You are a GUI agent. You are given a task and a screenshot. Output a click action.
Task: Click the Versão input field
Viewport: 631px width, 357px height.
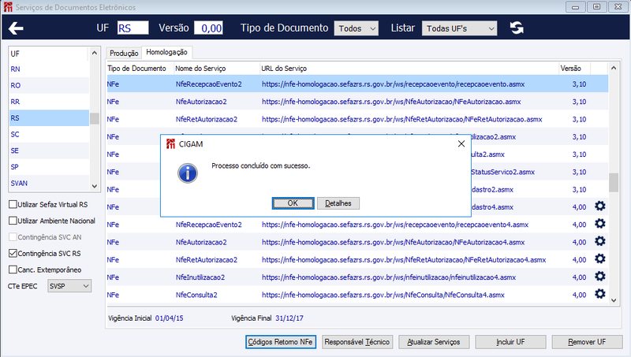[208, 28]
